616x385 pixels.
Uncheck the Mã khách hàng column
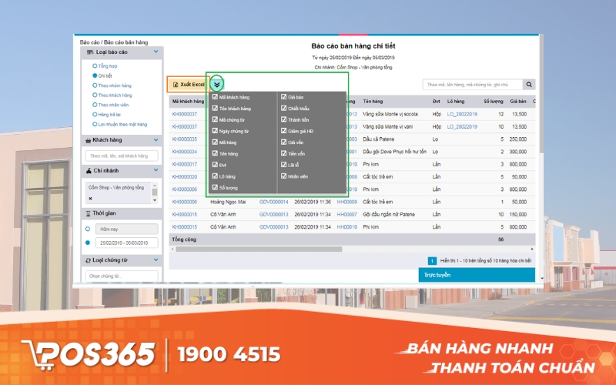tap(215, 97)
